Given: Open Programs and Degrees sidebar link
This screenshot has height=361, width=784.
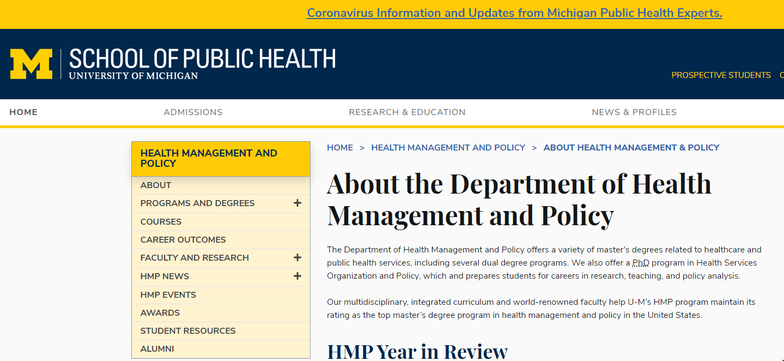Looking at the screenshot, I should coord(197,203).
